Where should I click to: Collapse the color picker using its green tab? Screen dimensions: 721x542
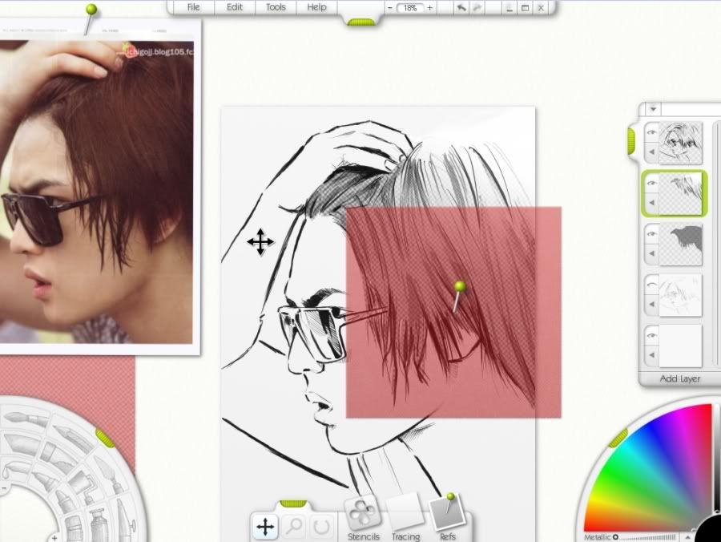tap(618, 438)
